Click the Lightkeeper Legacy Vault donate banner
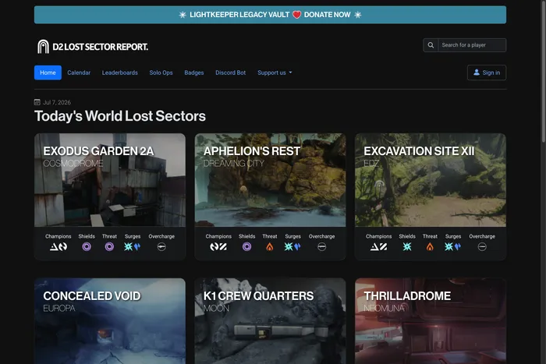Screen dimensions: 546x364 (270, 15)
